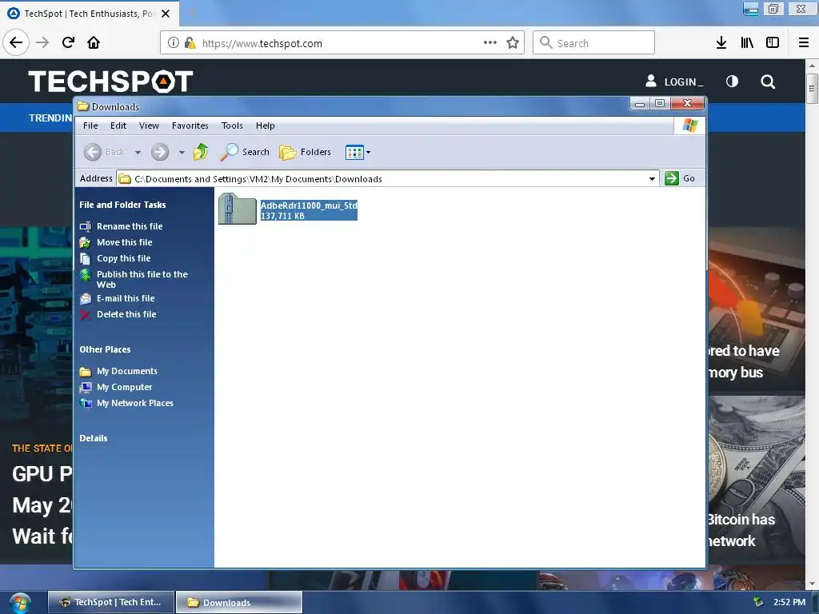The width and height of the screenshot is (819, 614).
Task: Click TechSpot search magnifier icon
Action: (x=768, y=82)
